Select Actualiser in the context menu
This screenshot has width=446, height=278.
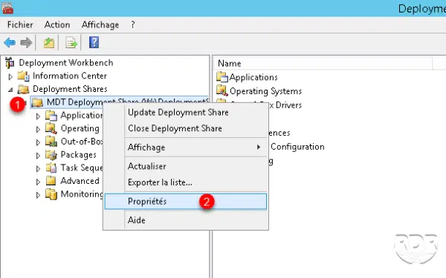(x=186, y=166)
